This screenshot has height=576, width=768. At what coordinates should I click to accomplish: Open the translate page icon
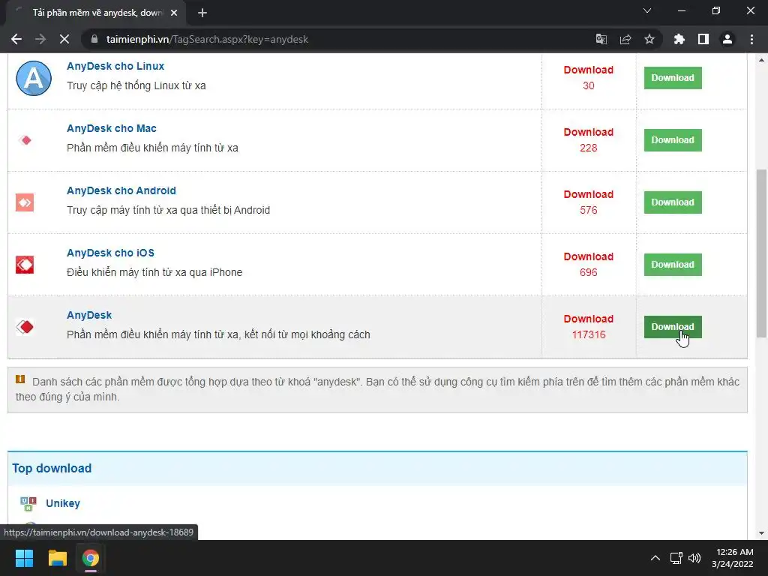coord(601,39)
